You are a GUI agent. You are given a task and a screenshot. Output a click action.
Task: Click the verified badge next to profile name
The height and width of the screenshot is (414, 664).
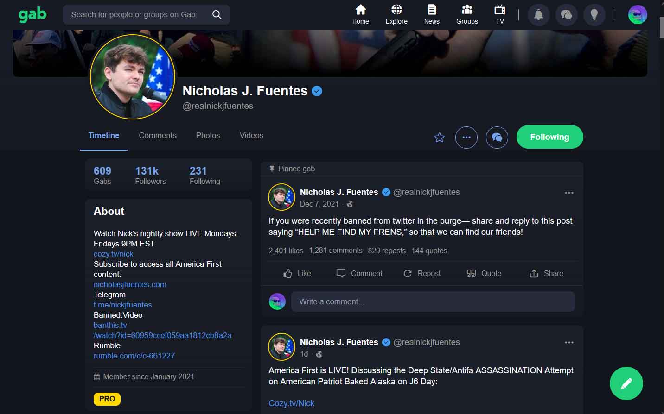[317, 91]
